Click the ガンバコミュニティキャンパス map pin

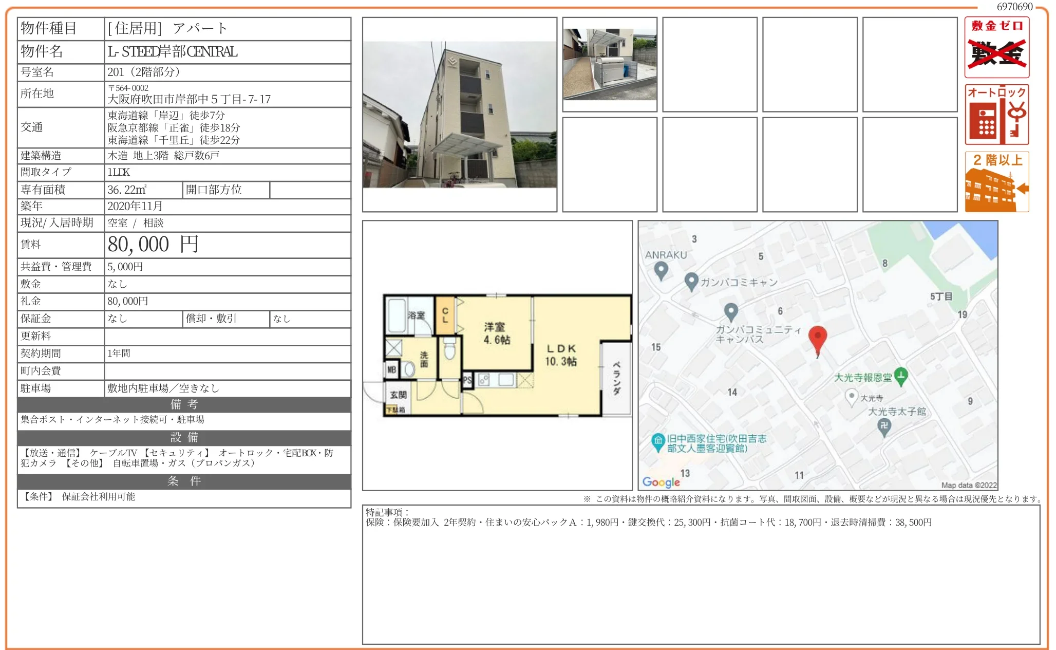point(731,311)
